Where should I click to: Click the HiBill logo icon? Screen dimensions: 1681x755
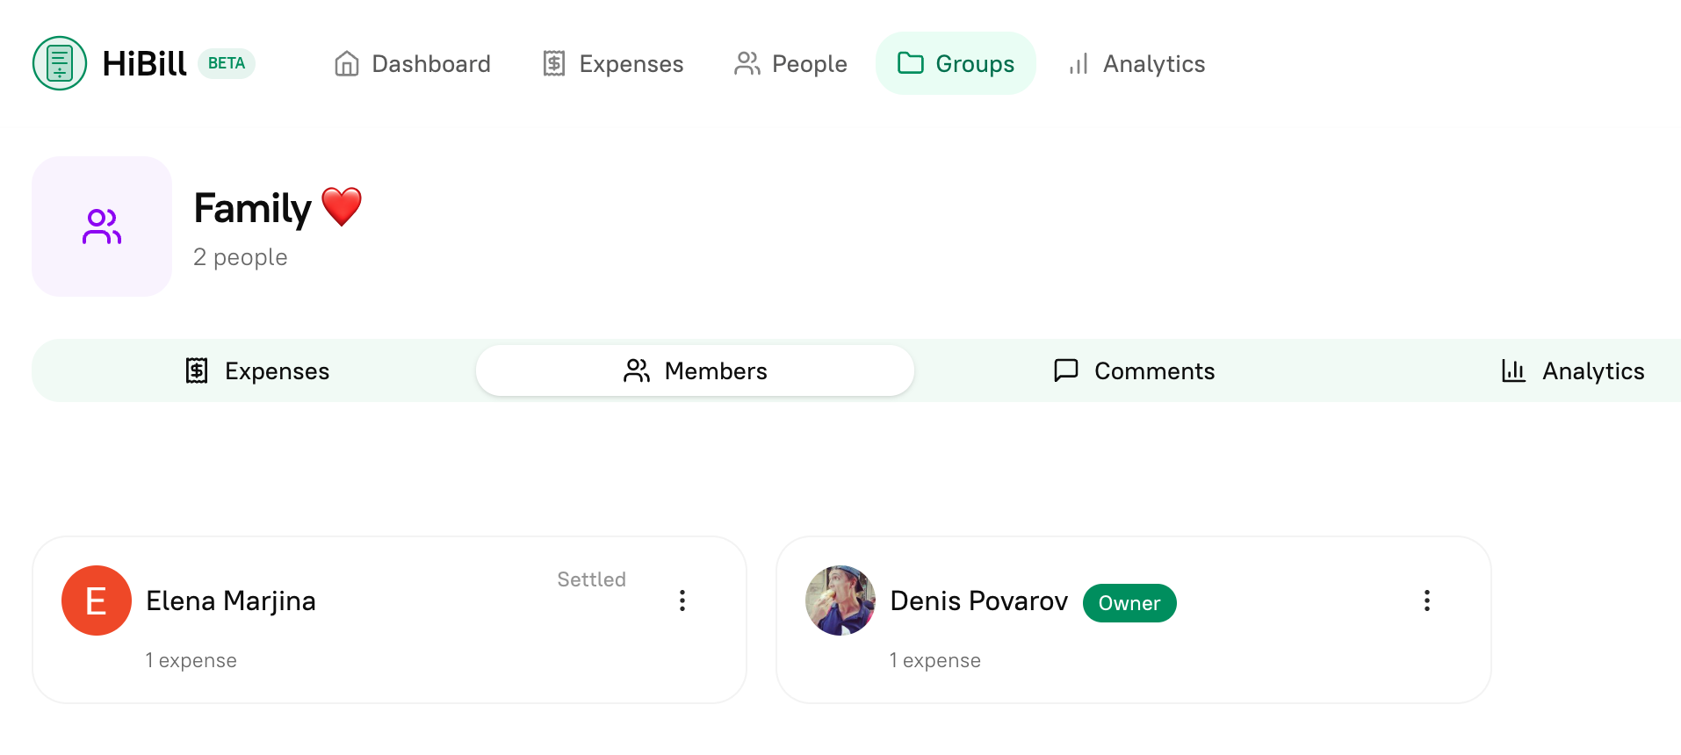pos(58,63)
